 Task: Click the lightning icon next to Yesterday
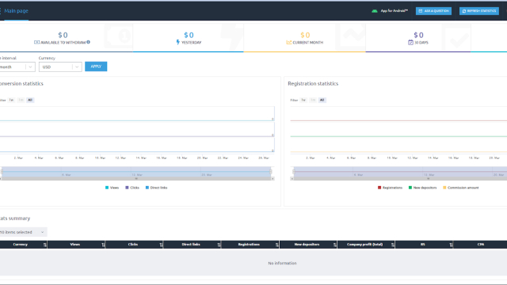[177, 42]
